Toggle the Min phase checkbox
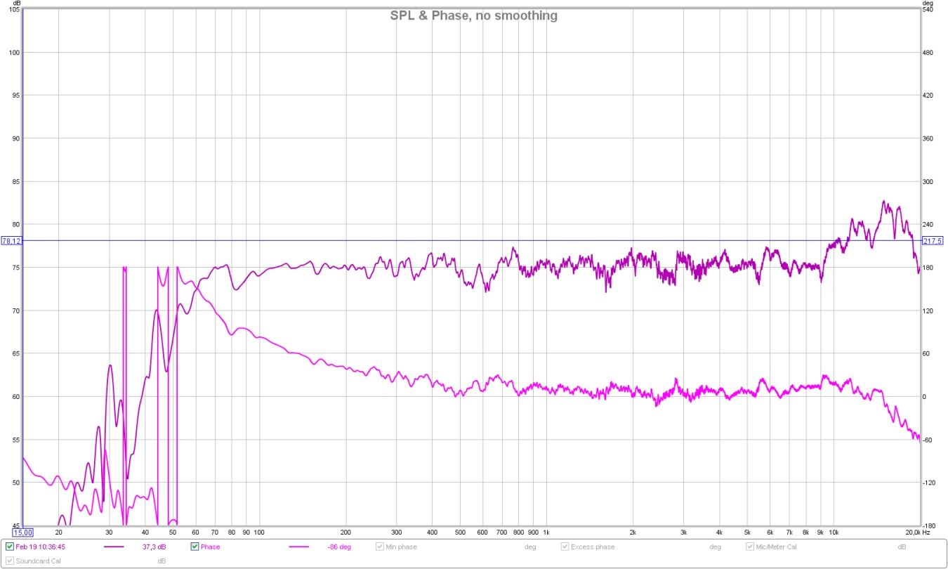 point(380,547)
